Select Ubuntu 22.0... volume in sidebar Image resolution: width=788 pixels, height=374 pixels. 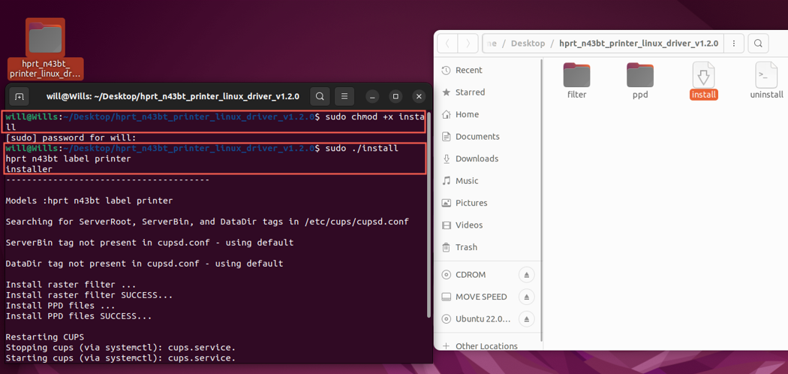tap(474, 319)
